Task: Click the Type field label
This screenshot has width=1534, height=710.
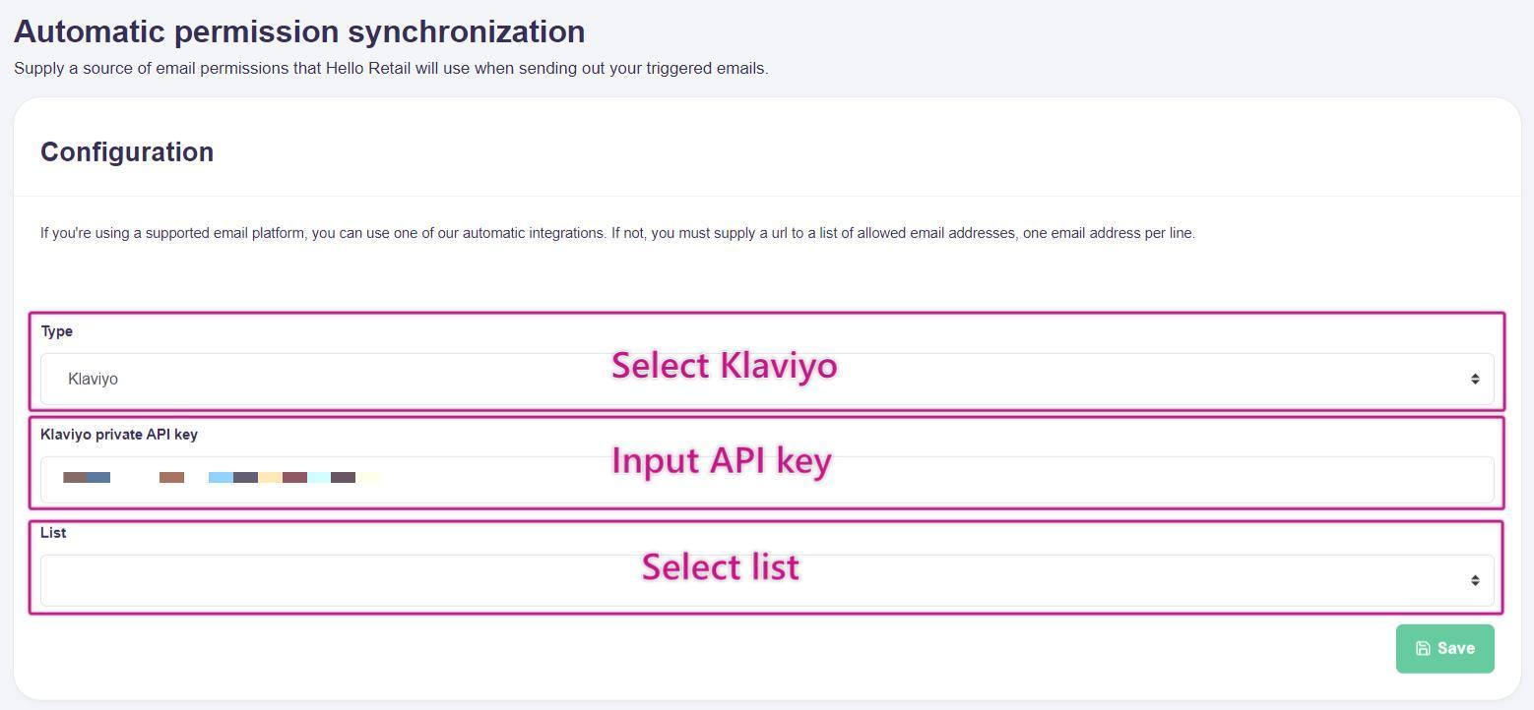Action: click(x=56, y=331)
